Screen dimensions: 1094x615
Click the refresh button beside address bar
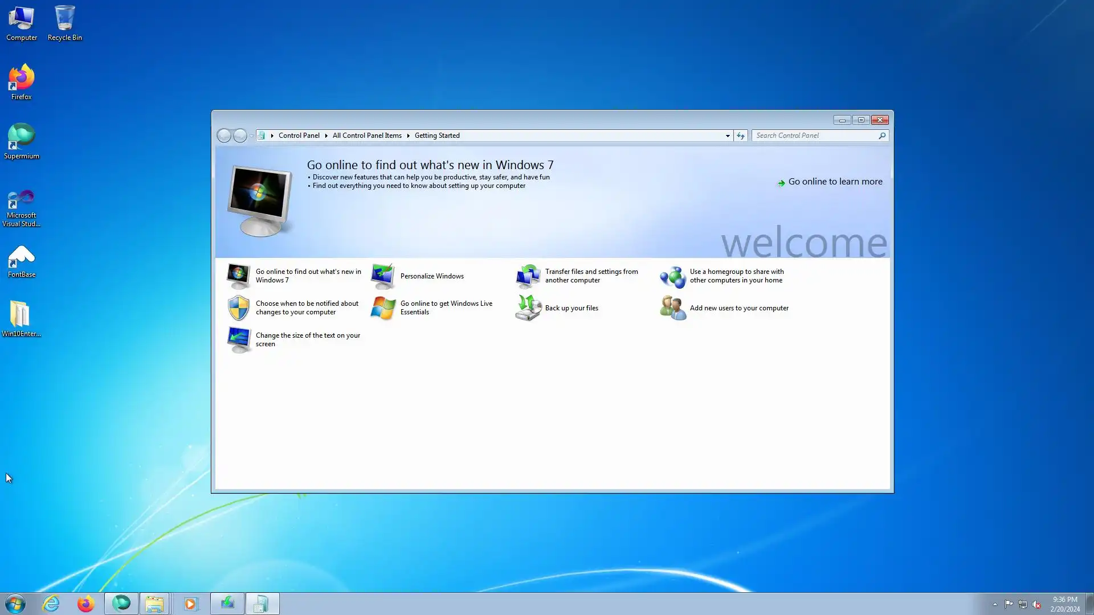point(740,136)
